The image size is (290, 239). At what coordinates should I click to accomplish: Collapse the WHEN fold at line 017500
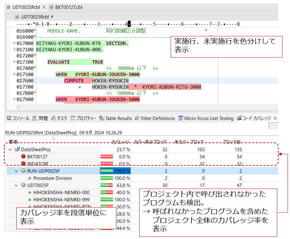point(14,74)
